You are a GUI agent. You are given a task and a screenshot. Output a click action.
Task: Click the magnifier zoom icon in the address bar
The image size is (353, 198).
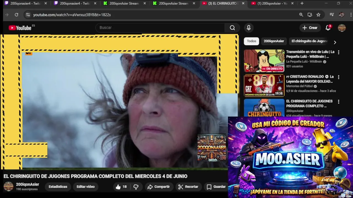pos(301,15)
